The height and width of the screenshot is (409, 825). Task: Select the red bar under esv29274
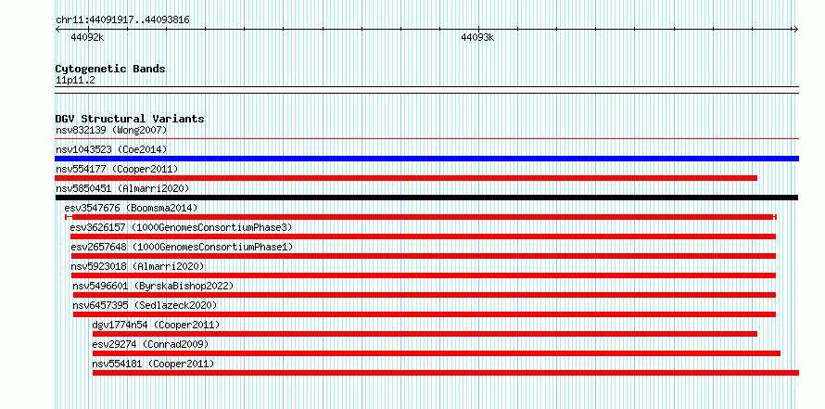(437, 353)
